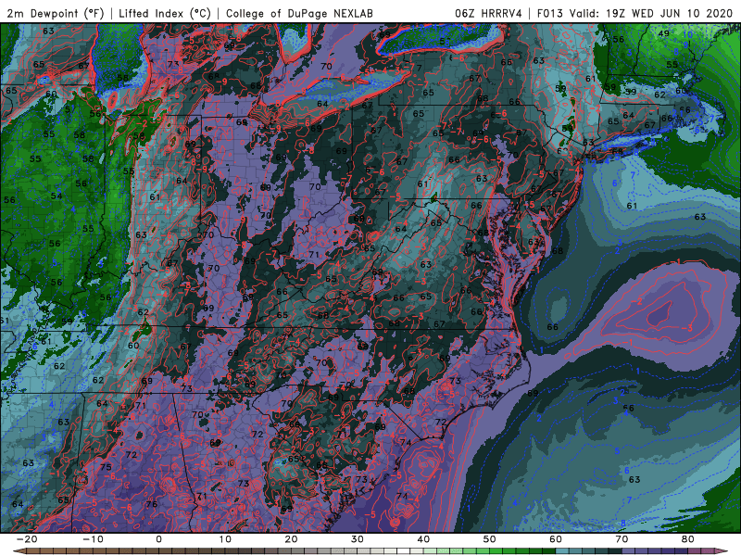
Task: Click the '75' dewpoint value on the map
Action: 106,467
